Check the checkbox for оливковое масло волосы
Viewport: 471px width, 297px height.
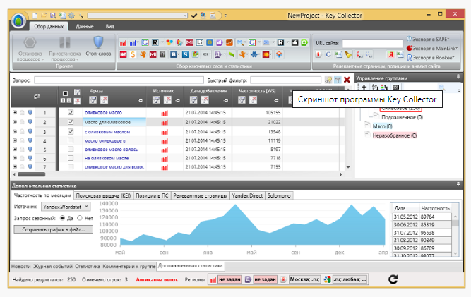tap(71, 149)
